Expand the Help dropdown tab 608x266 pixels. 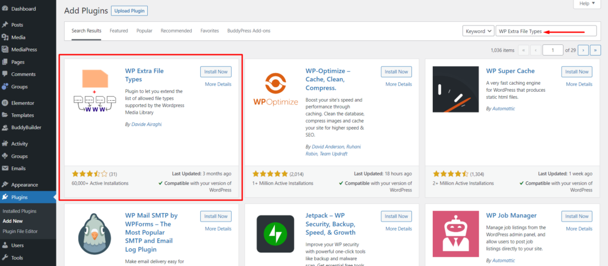(x=587, y=4)
